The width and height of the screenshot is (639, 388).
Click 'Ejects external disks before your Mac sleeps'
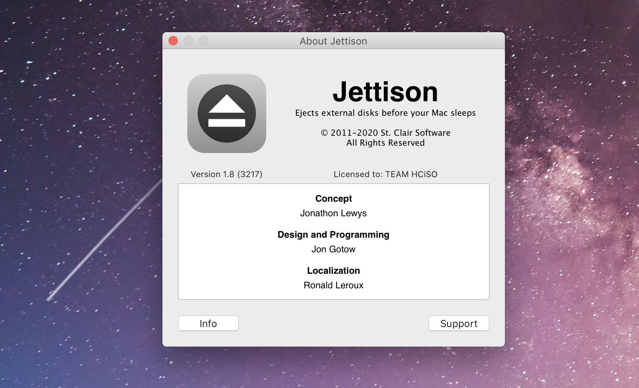click(385, 113)
